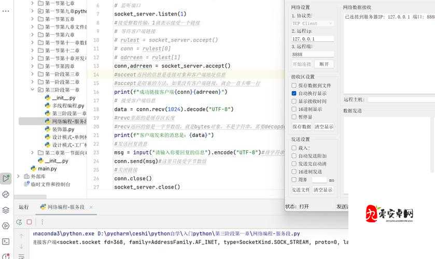Click the 保存数据 button

[302, 126]
